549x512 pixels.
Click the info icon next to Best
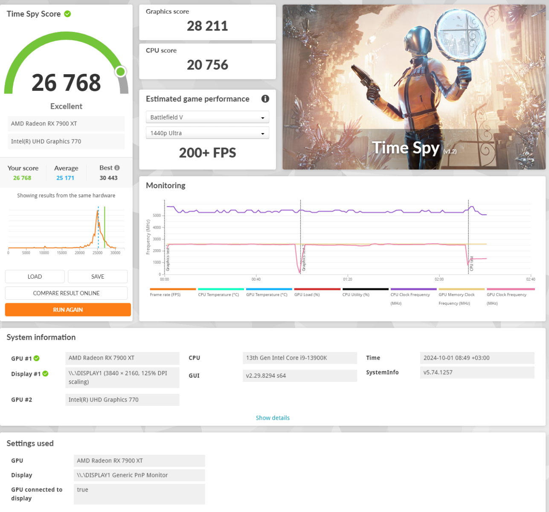(117, 168)
